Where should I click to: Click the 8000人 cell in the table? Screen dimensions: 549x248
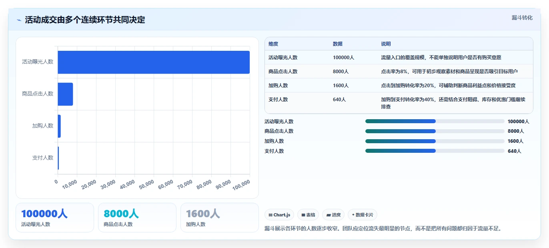341,71
